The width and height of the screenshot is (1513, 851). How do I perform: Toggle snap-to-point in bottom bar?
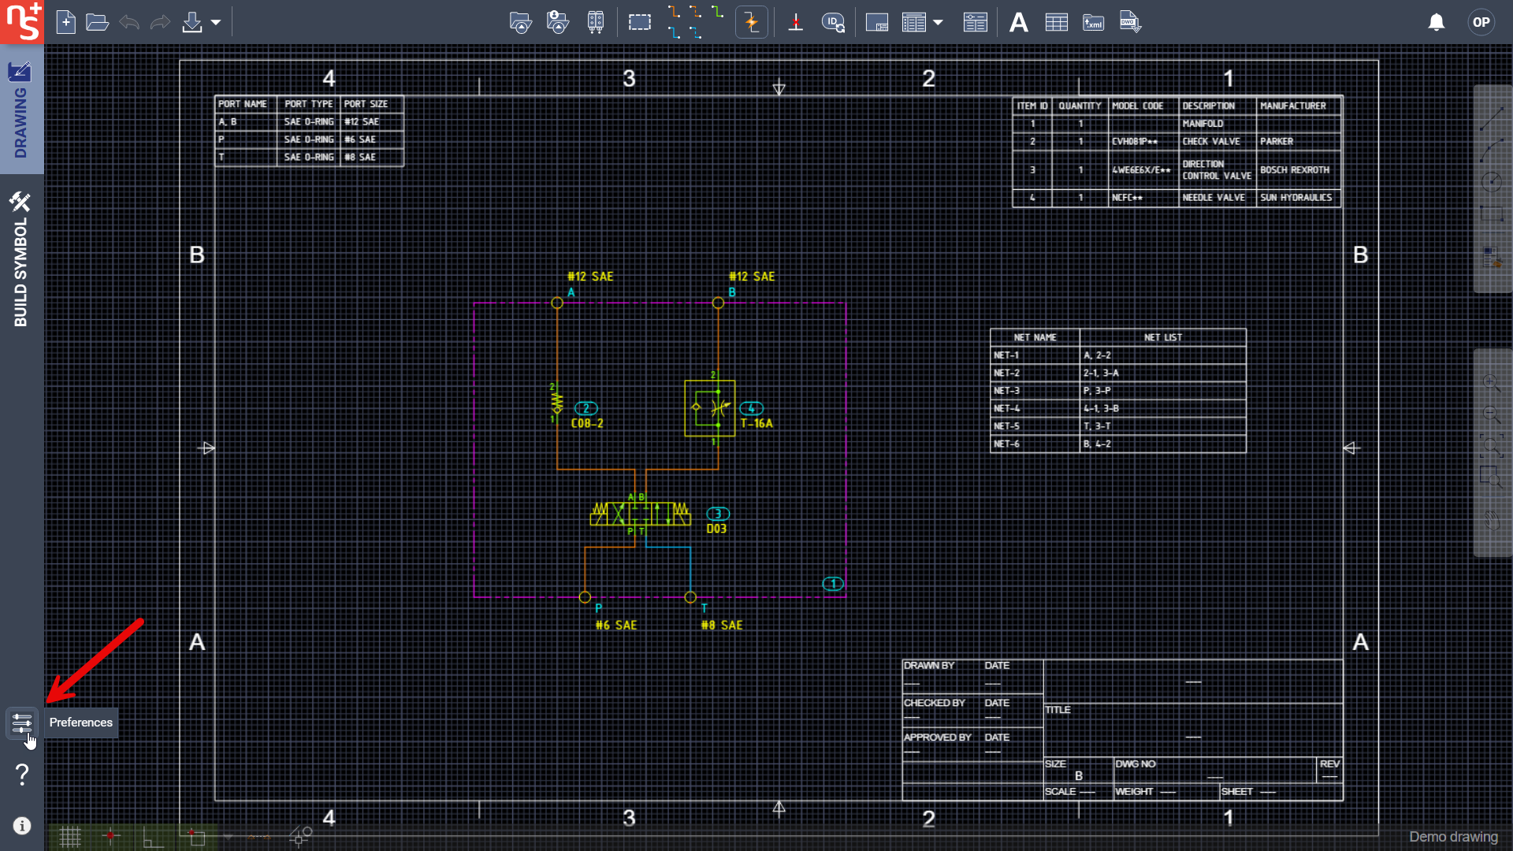[x=110, y=836]
